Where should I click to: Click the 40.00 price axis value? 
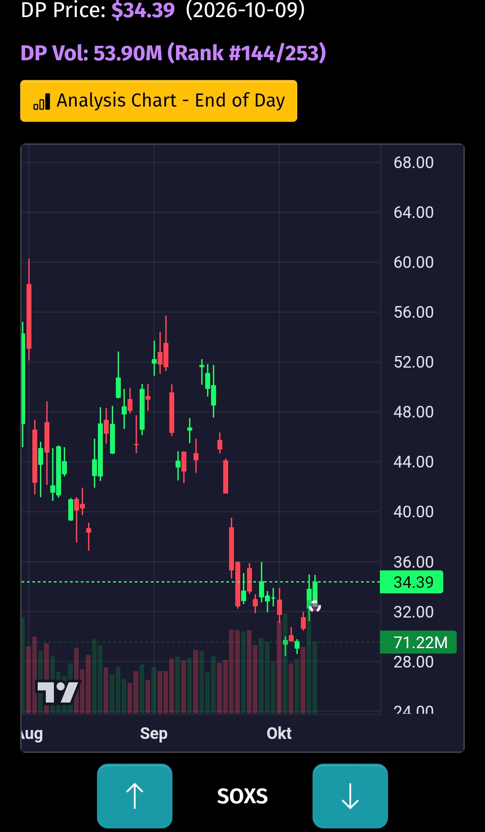(x=414, y=512)
